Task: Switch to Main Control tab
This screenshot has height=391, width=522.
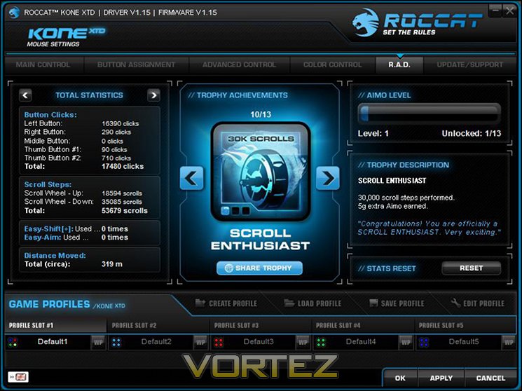Action: click(x=43, y=64)
